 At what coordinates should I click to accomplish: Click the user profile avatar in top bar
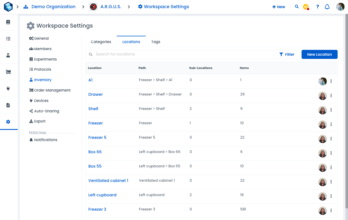[x=340, y=7]
